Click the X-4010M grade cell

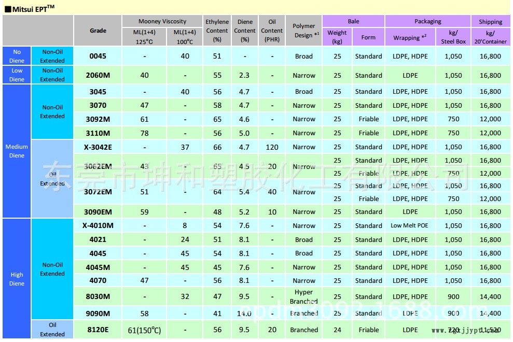(98, 225)
